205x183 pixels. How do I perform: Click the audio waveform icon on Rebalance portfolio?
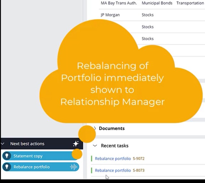click(x=74, y=167)
